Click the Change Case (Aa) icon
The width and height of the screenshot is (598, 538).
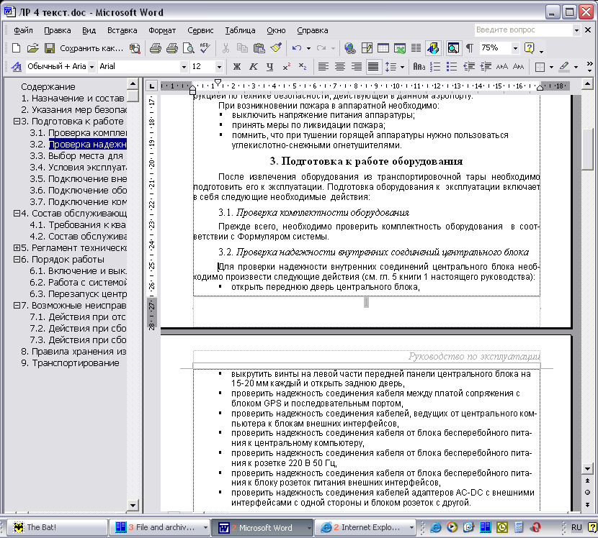[x=419, y=67]
